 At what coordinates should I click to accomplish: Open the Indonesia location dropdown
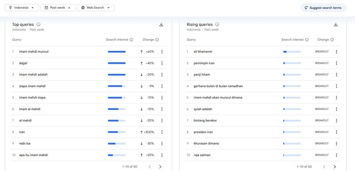22,8
